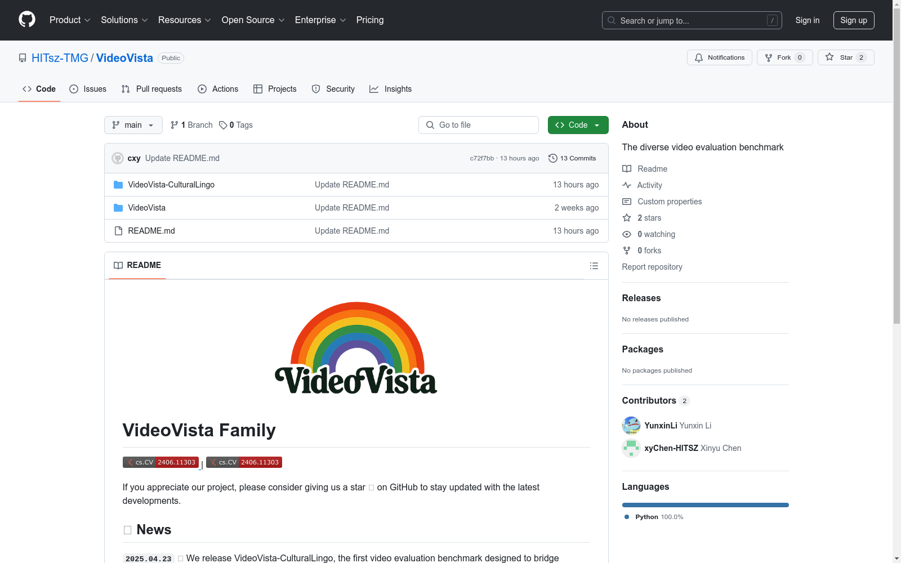
Task: Click the Python 100.0% language link
Action: (654, 517)
